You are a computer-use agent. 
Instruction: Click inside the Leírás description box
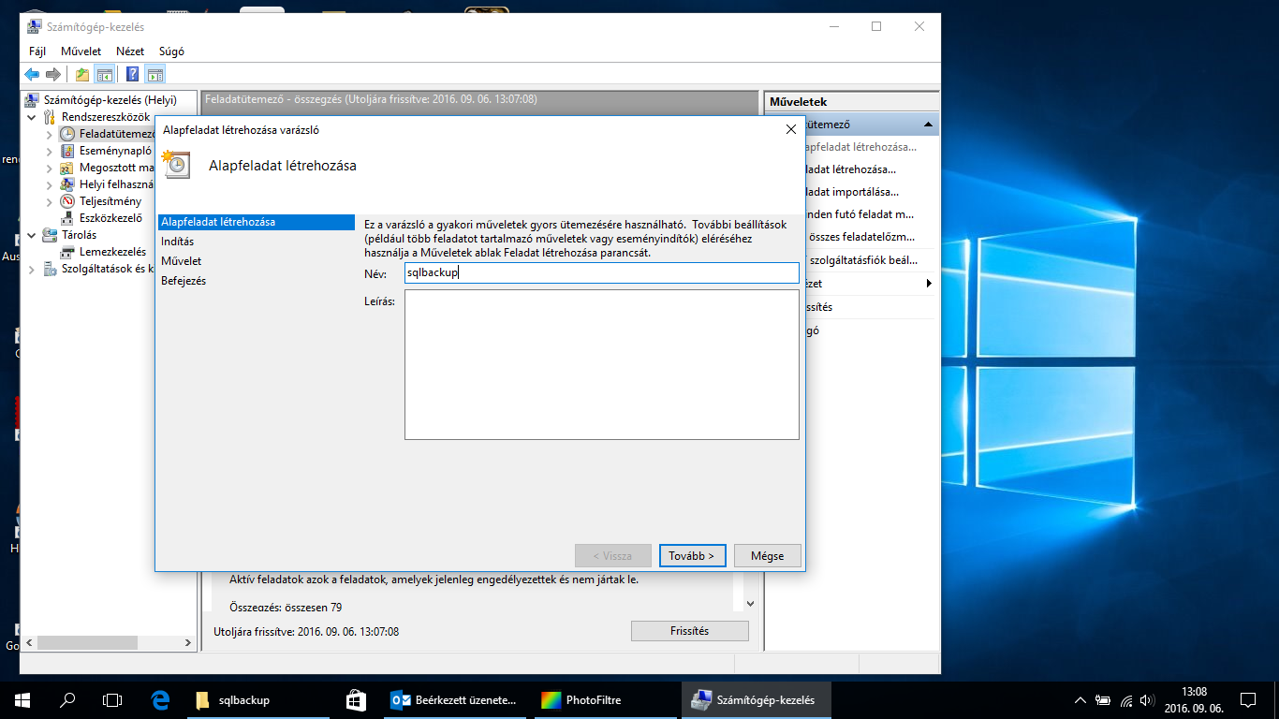click(601, 364)
